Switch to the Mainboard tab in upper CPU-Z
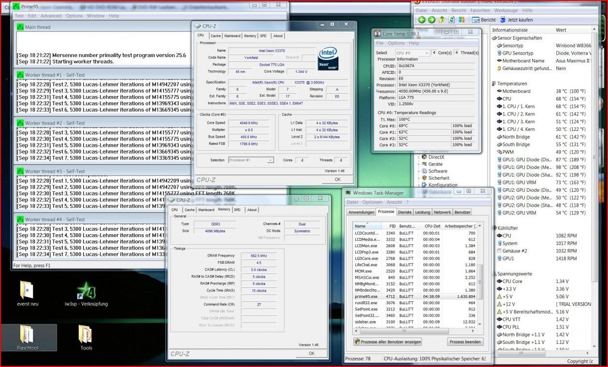608x367 pixels. 232,36
